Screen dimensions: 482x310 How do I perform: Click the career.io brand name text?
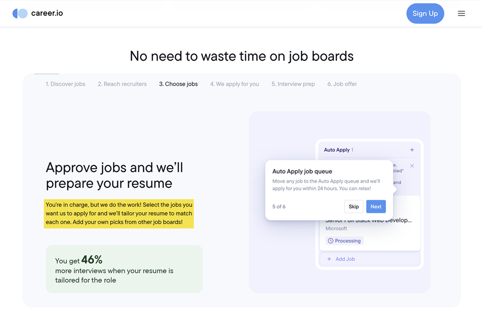tap(47, 13)
